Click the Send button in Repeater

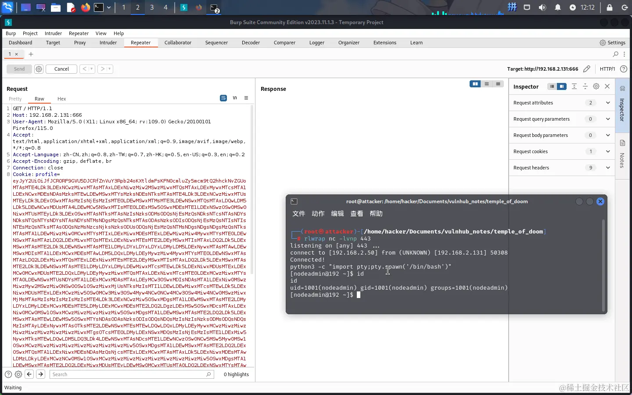tap(19, 69)
